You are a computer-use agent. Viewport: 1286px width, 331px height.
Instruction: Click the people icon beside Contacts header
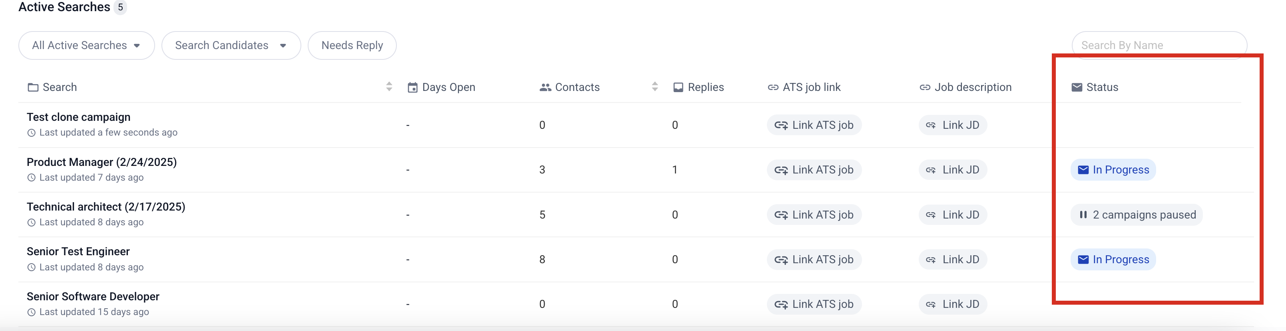[x=545, y=87]
